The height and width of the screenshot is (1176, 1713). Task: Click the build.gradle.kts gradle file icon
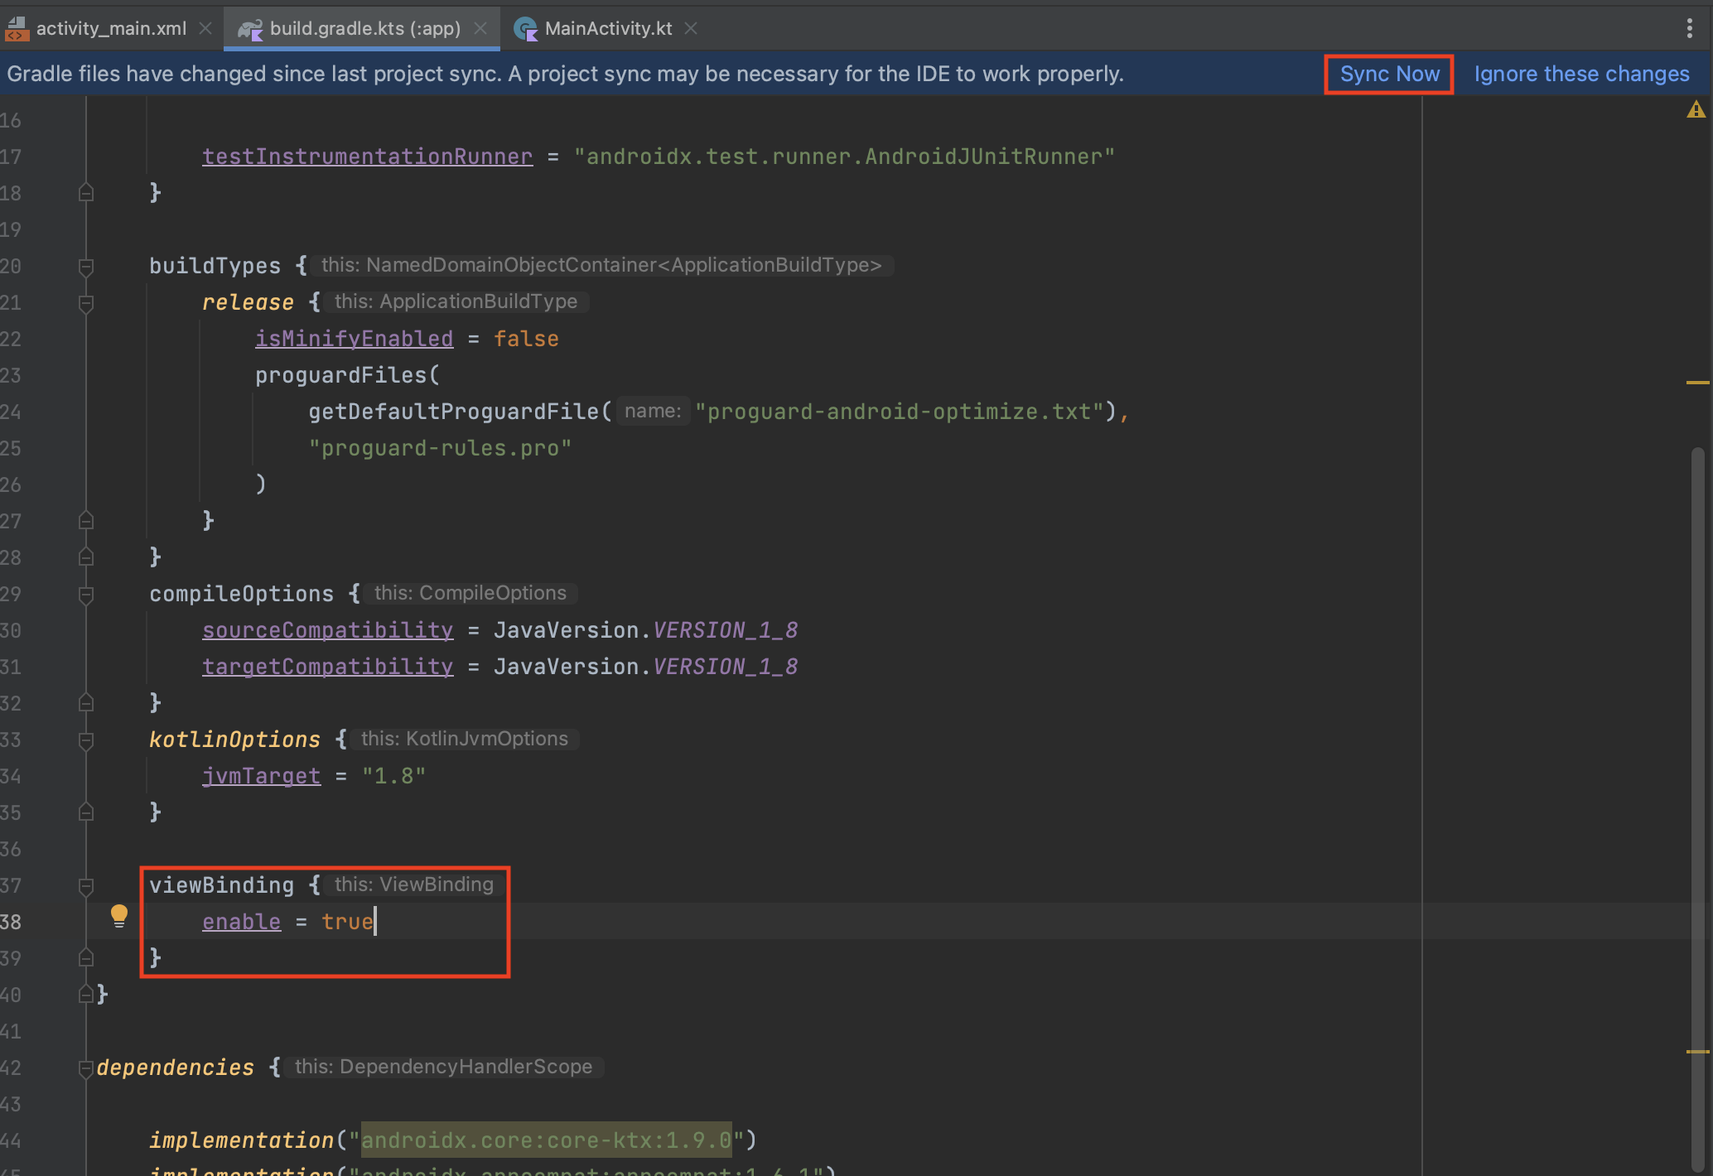pyautogui.click(x=249, y=29)
